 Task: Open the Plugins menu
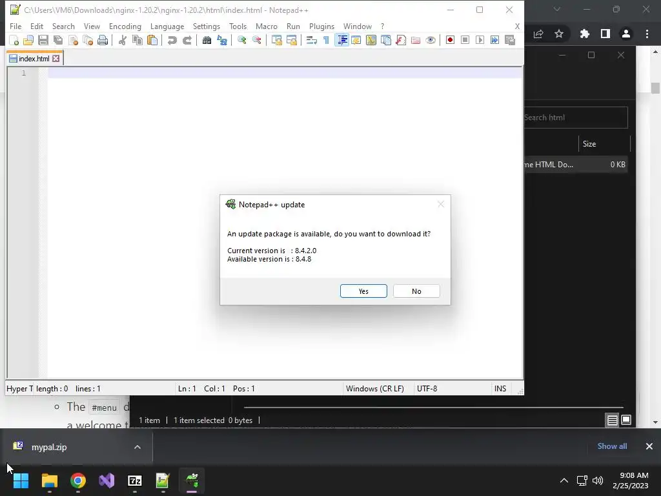pos(321,26)
